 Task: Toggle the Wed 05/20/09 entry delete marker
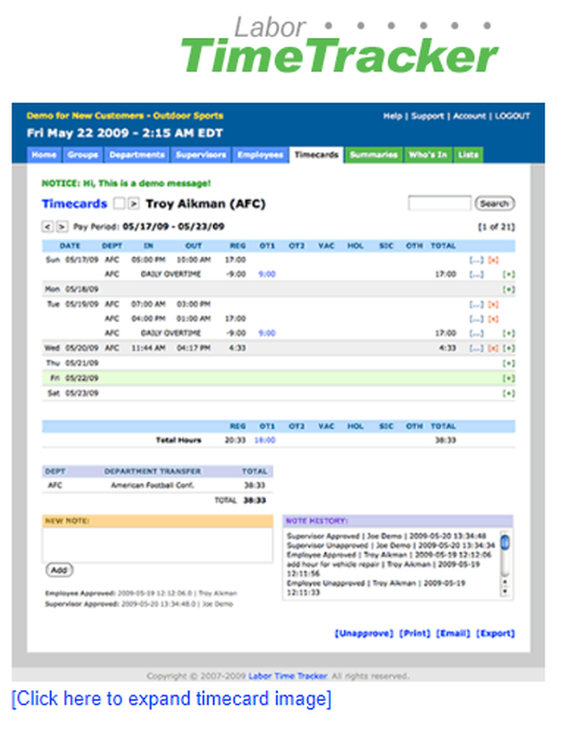tap(492, 348)
